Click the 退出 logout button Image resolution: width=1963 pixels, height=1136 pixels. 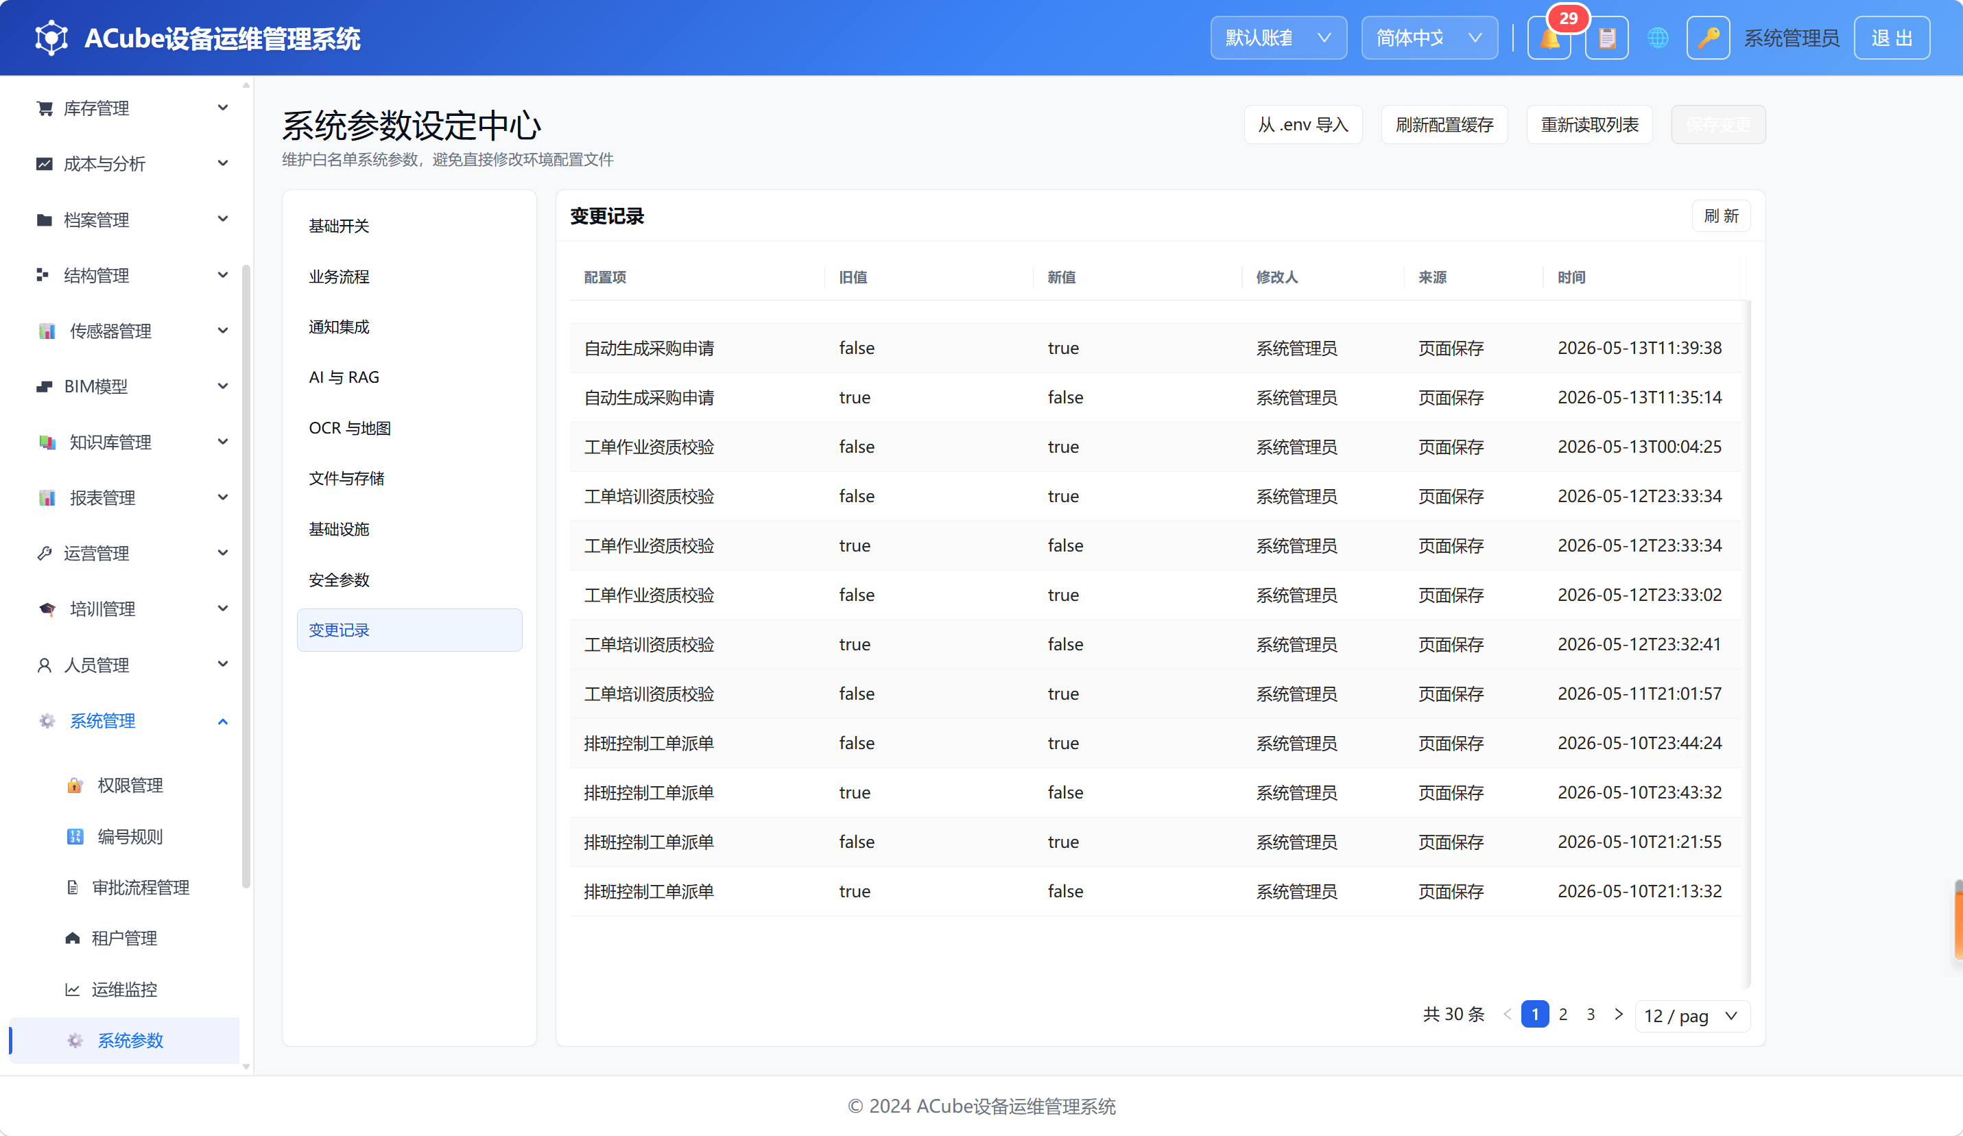(1892, 38)
